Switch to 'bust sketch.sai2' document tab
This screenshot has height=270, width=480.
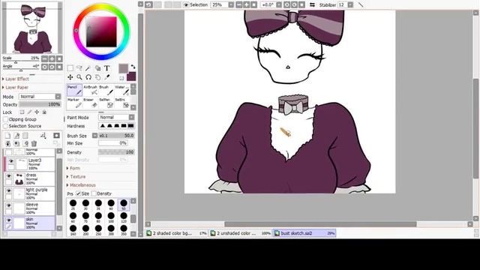[x=305, y=233]
